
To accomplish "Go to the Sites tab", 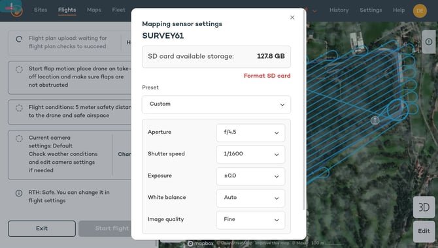I will 41,10.
